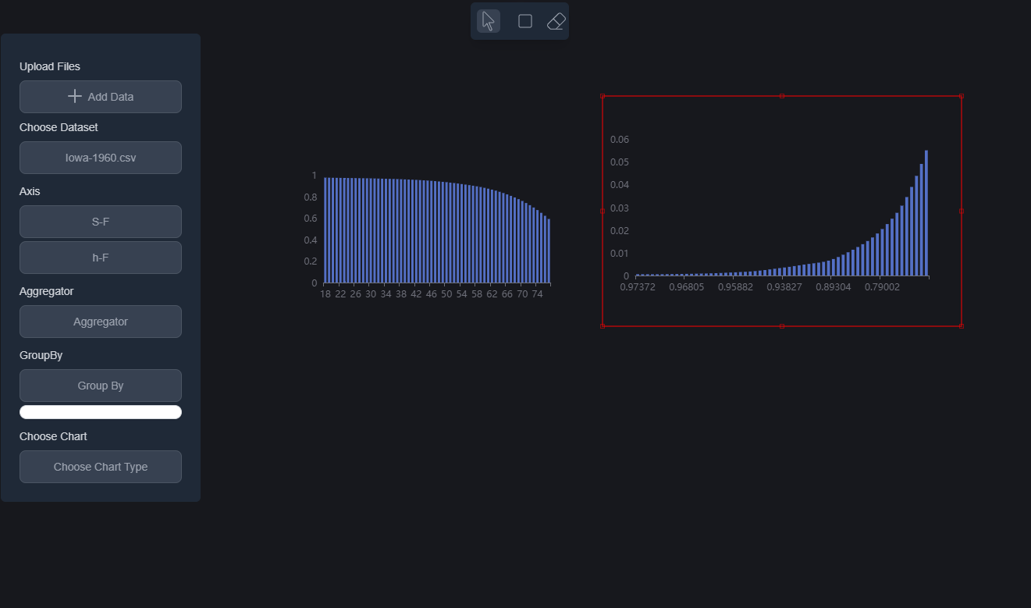This screenshot has width=1031, height=608.
Task: Select the rectangle draw tool
Action: pos(525,21)
